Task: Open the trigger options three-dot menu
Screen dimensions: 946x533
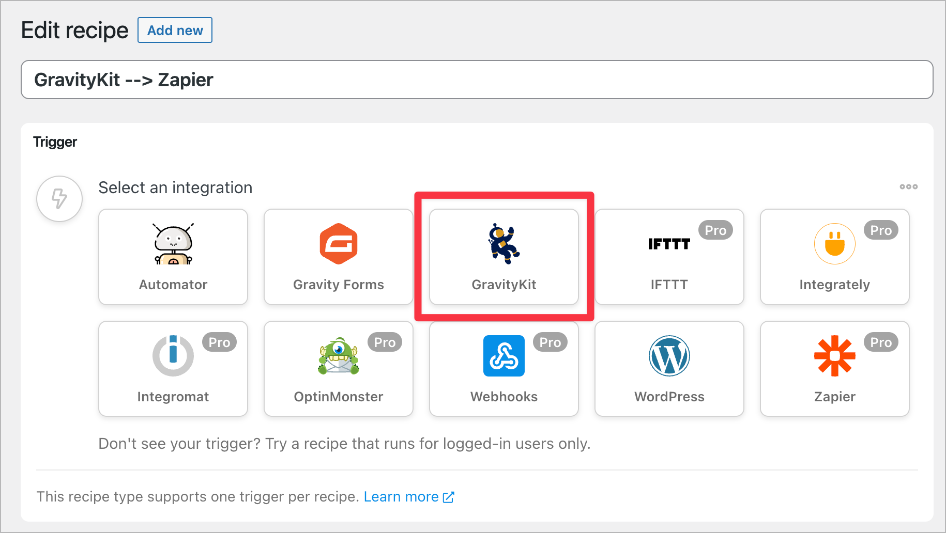Action: pyautogui.click(x=908, y=187)
